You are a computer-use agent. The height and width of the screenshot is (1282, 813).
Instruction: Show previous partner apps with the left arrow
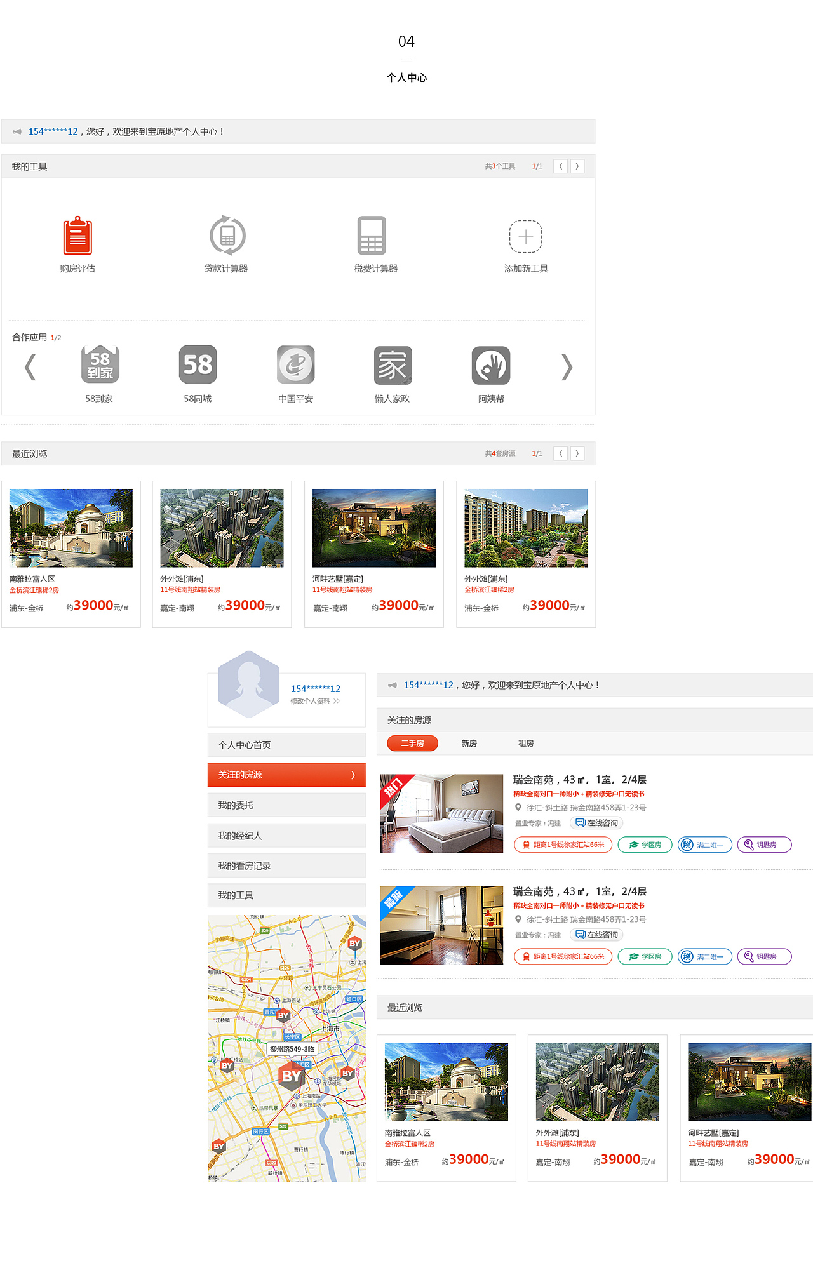pos(30,367)
